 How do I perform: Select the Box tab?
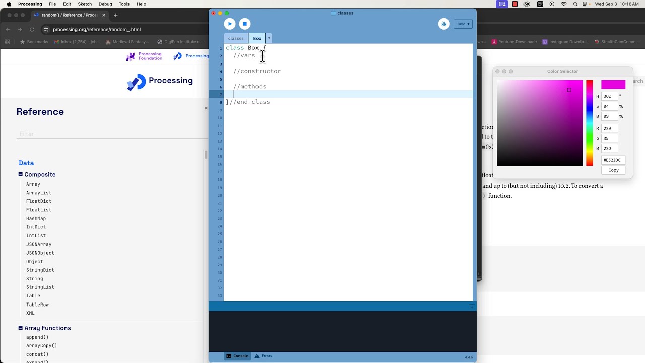click(257, 38)
